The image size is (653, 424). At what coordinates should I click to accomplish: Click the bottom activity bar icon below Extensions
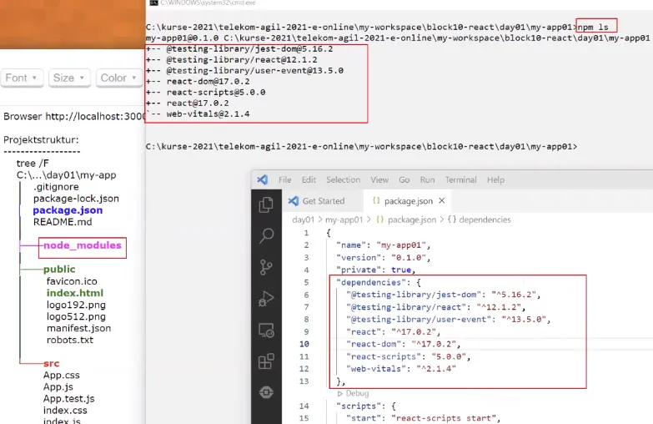coord(266,392)
